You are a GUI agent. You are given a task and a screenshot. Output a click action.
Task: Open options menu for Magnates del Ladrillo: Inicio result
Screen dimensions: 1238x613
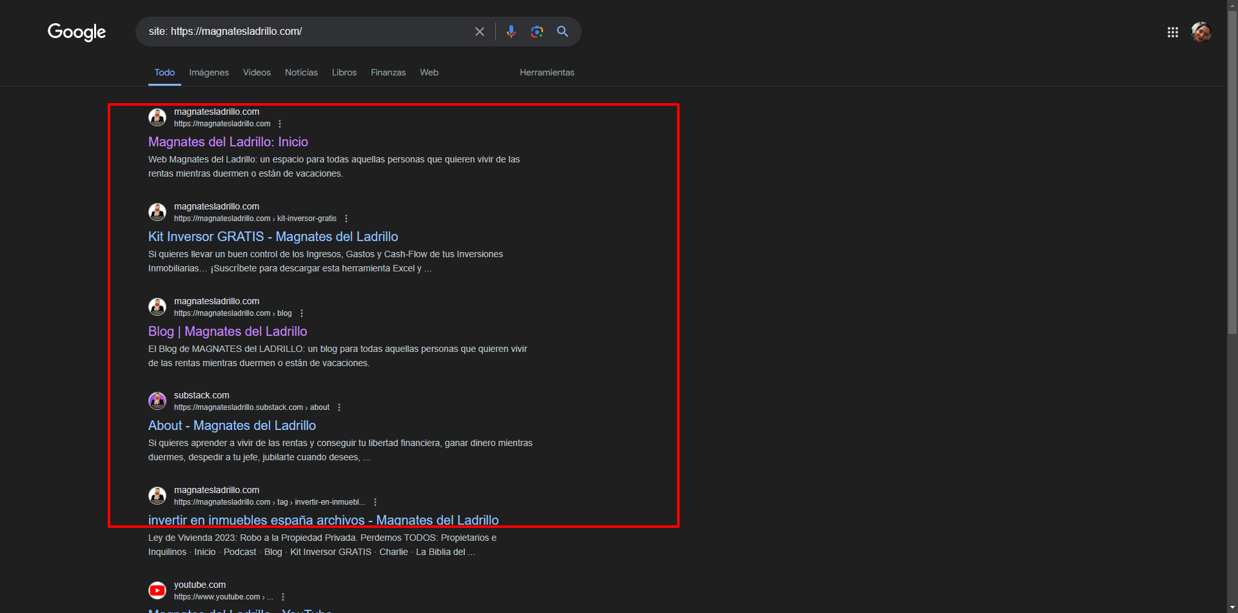pyautogui.click(x=280, y=124)
